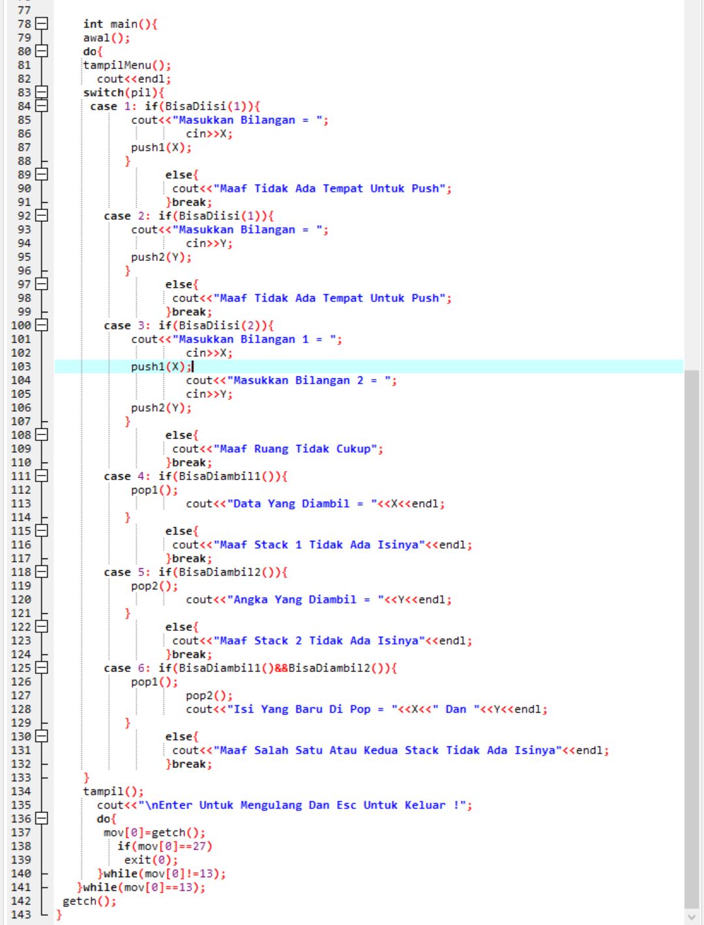Collapse the case 6 fold at line 125
Image resolution: width=704 pixels, height=925 pixels.
coord(42,668)
